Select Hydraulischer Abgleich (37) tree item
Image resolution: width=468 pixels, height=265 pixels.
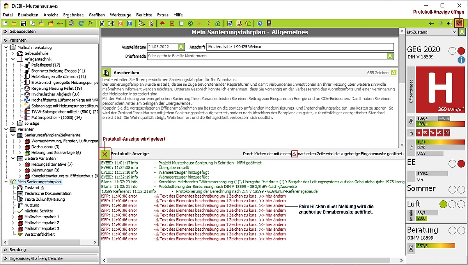tap(55, 94)
